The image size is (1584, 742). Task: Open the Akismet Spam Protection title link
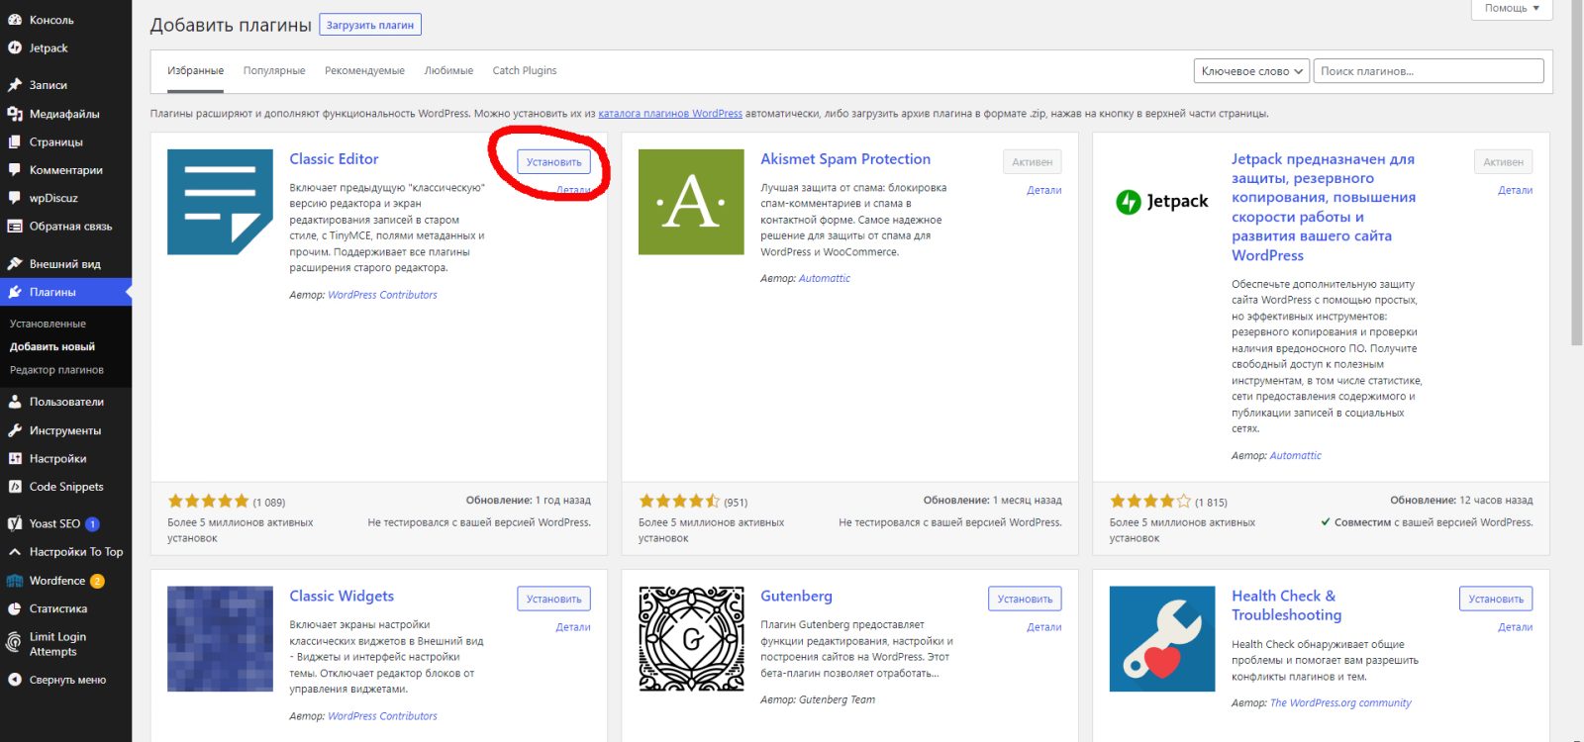tap(845, 159)
